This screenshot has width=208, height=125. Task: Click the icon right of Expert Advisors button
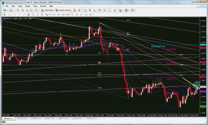75,10
